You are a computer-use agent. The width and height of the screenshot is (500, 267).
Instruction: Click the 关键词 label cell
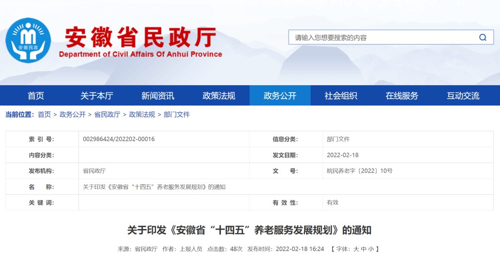click(x=42, y=203)
